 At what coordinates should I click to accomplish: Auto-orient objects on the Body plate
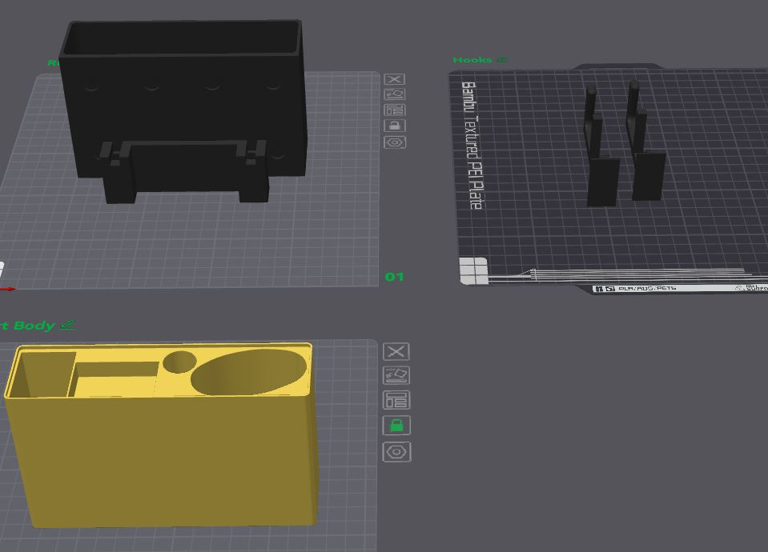396,375
